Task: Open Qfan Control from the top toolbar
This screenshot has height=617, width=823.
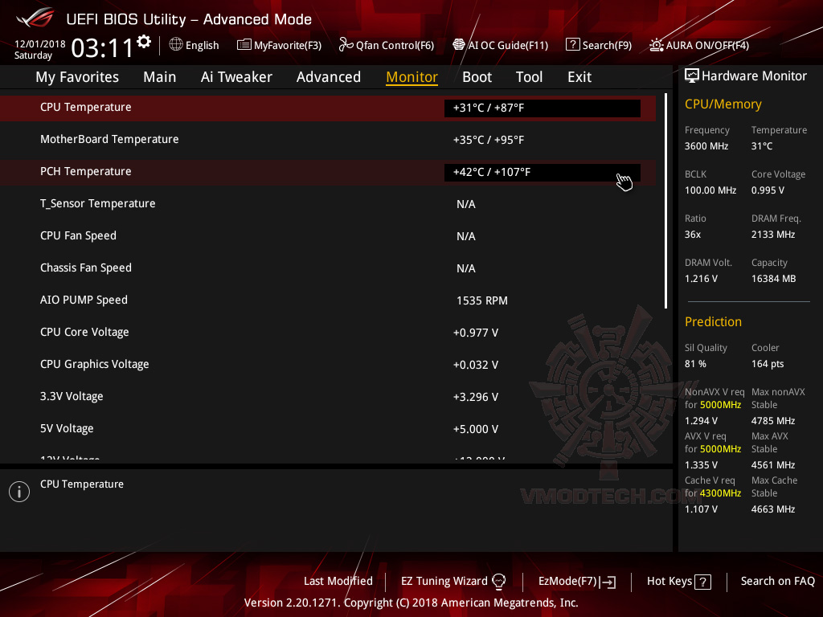Action: [386, 45]
